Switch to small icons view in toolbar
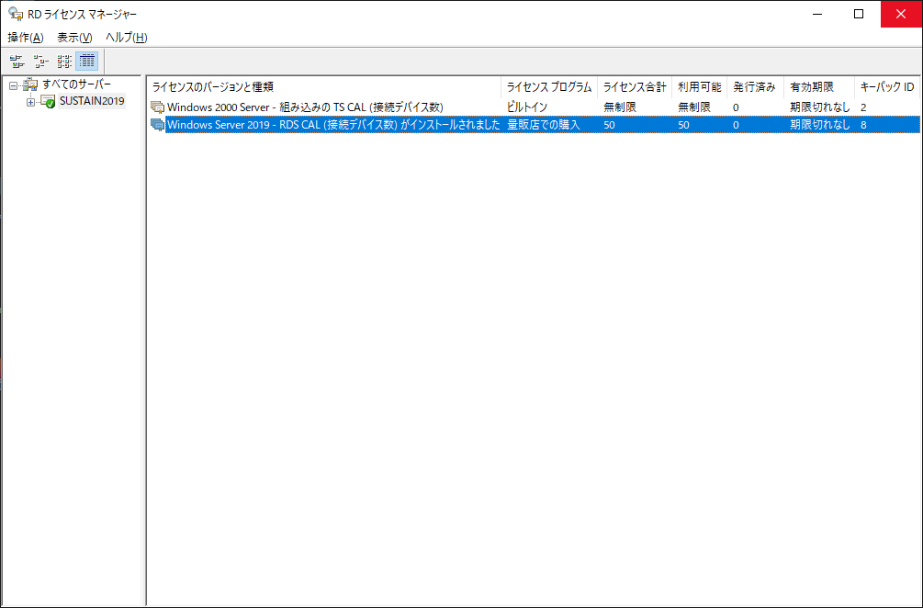This screenshot has height=608, width=923. point(40,61)
